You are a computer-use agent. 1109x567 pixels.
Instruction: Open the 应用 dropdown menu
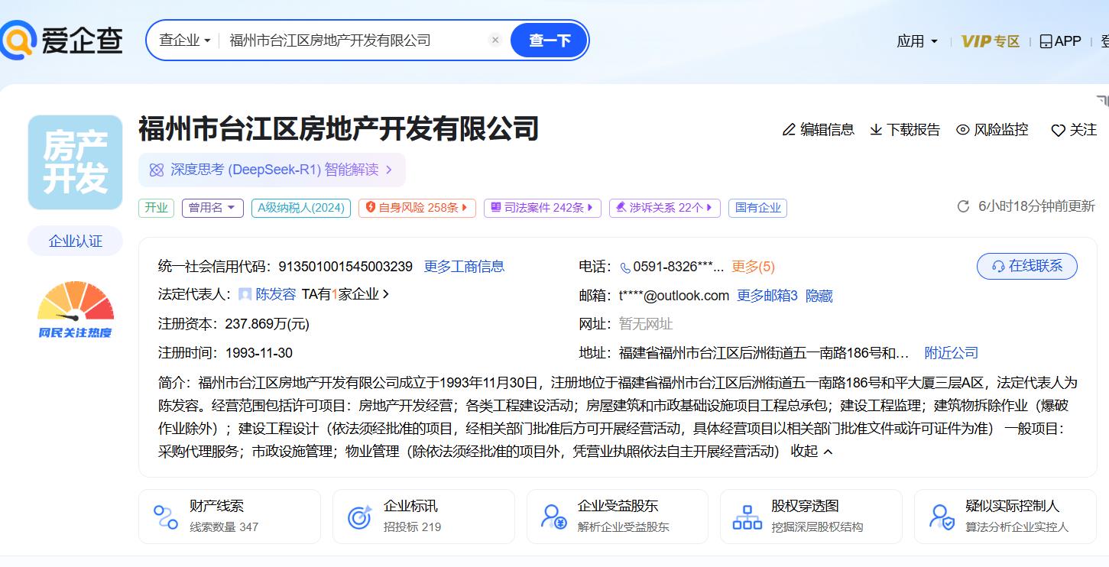click(x=917, y=41)
